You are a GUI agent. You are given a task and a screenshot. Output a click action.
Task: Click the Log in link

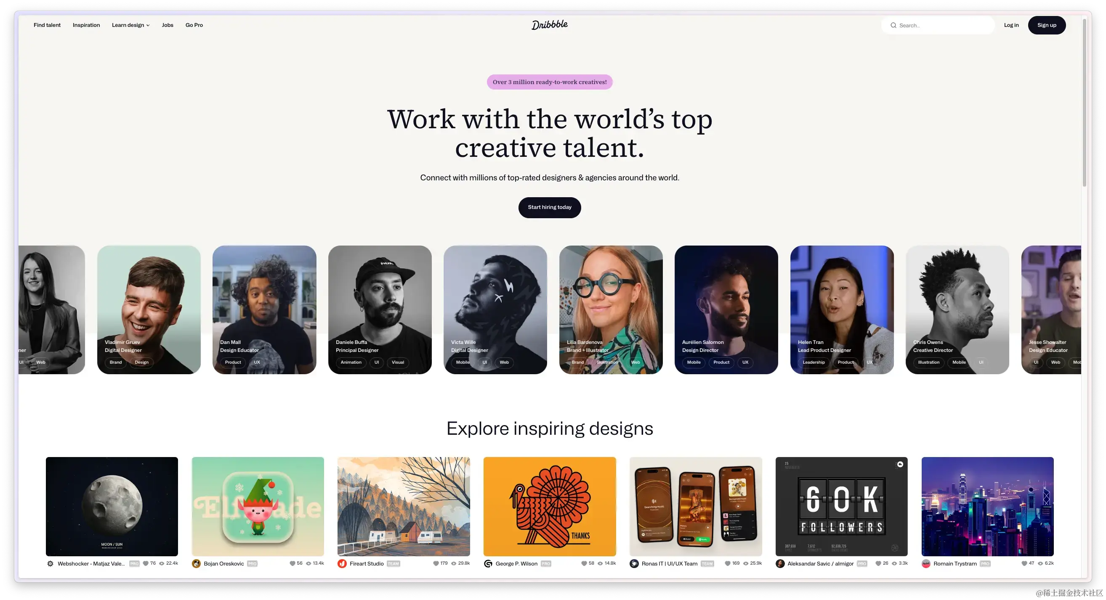pyautogui.click(x=1011, y=25)
